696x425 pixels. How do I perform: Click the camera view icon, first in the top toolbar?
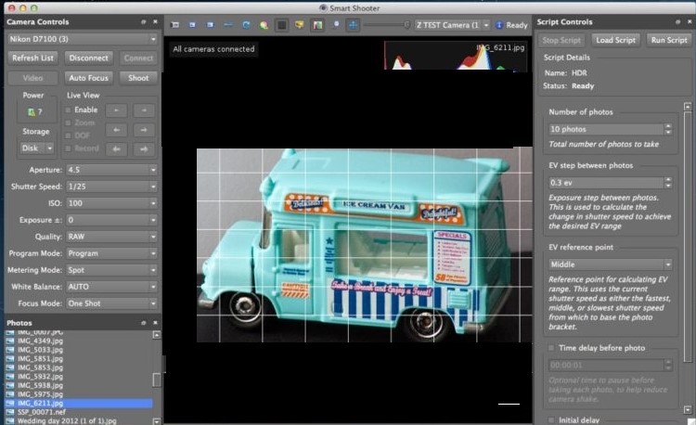pos(175,25)
